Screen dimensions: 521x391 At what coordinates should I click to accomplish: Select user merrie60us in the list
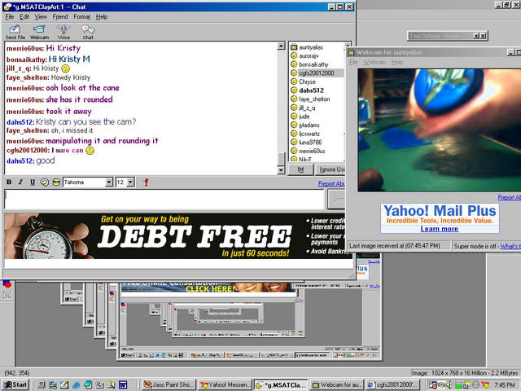coord(312,151)
